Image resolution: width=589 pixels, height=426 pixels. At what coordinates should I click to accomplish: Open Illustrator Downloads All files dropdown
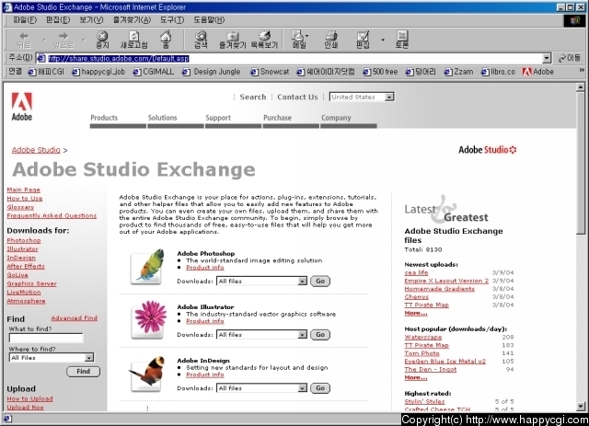(261, 335)
